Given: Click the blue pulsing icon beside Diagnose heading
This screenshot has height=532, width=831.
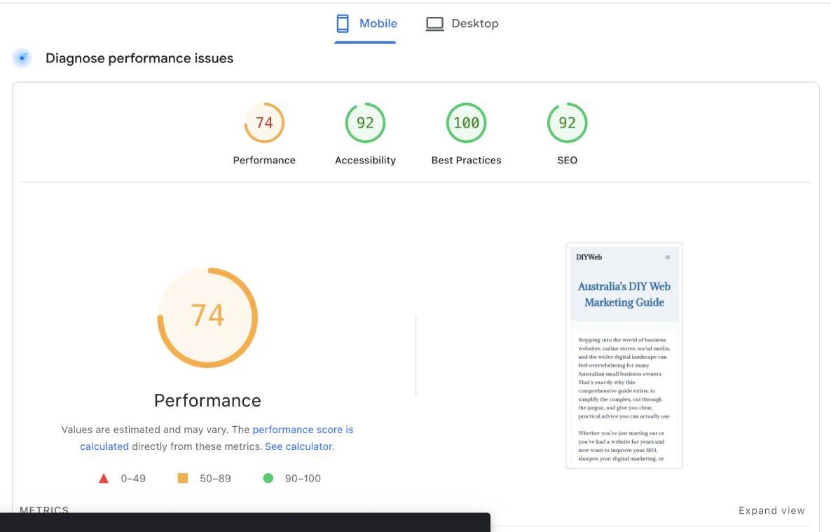Looking at the screenshot, I should coord(22,58).
